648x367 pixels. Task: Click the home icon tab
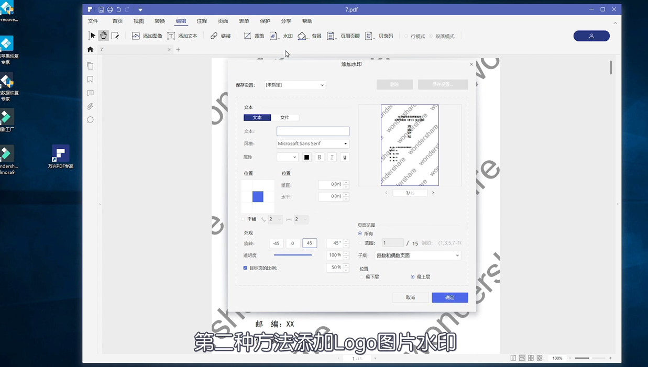tap(90, 49)
